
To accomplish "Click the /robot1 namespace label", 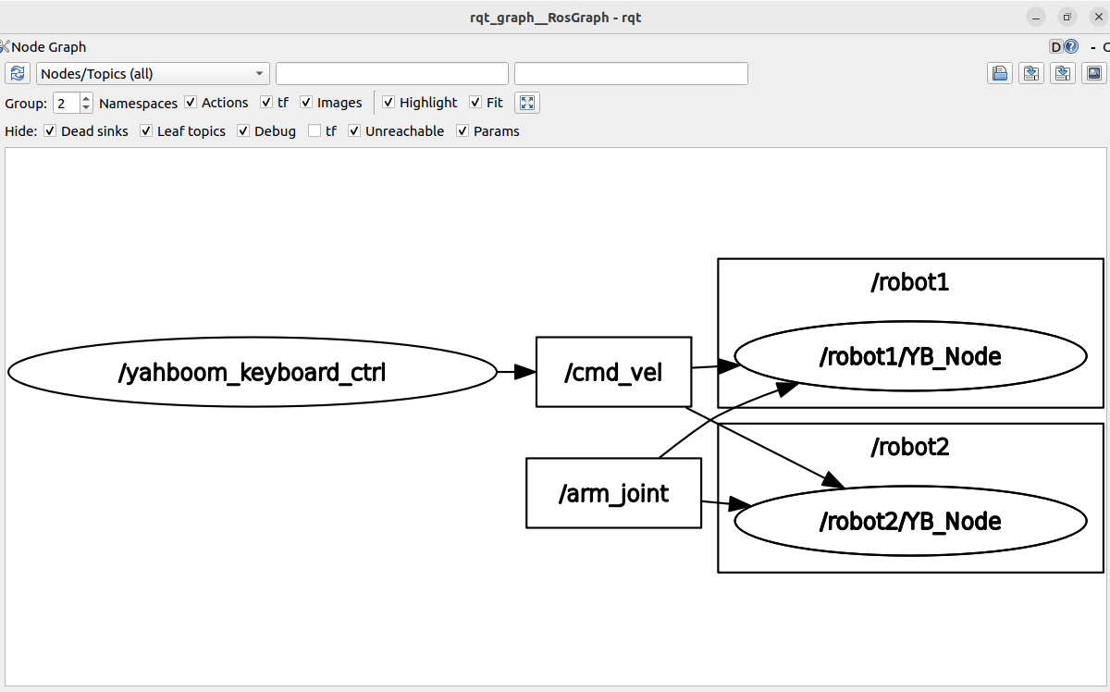I will 910,282.
